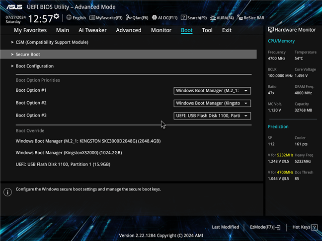Click the 32768 MB capacity value
This screenshot has height=241, width=322.
[x=303, y=110]
